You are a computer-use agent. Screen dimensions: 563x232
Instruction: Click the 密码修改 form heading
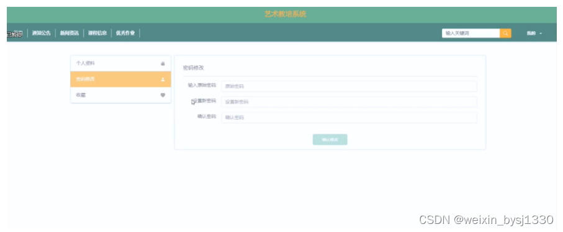click(194, 68)
